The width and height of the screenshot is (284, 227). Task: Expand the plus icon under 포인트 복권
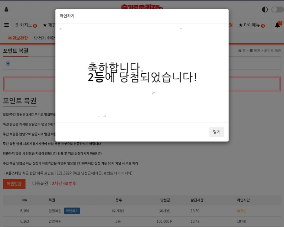(x=8, y=64)
